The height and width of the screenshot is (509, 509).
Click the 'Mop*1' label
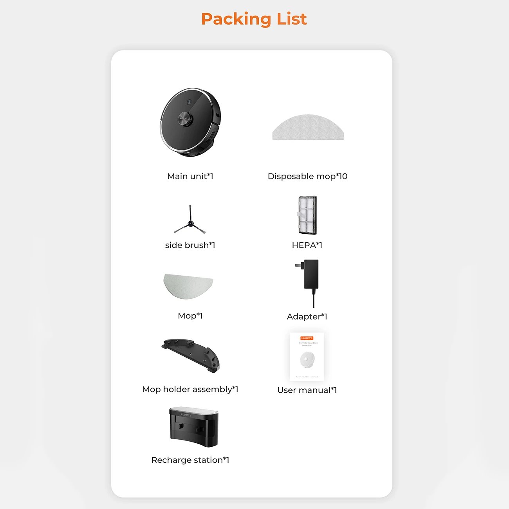tap(190, 316)
